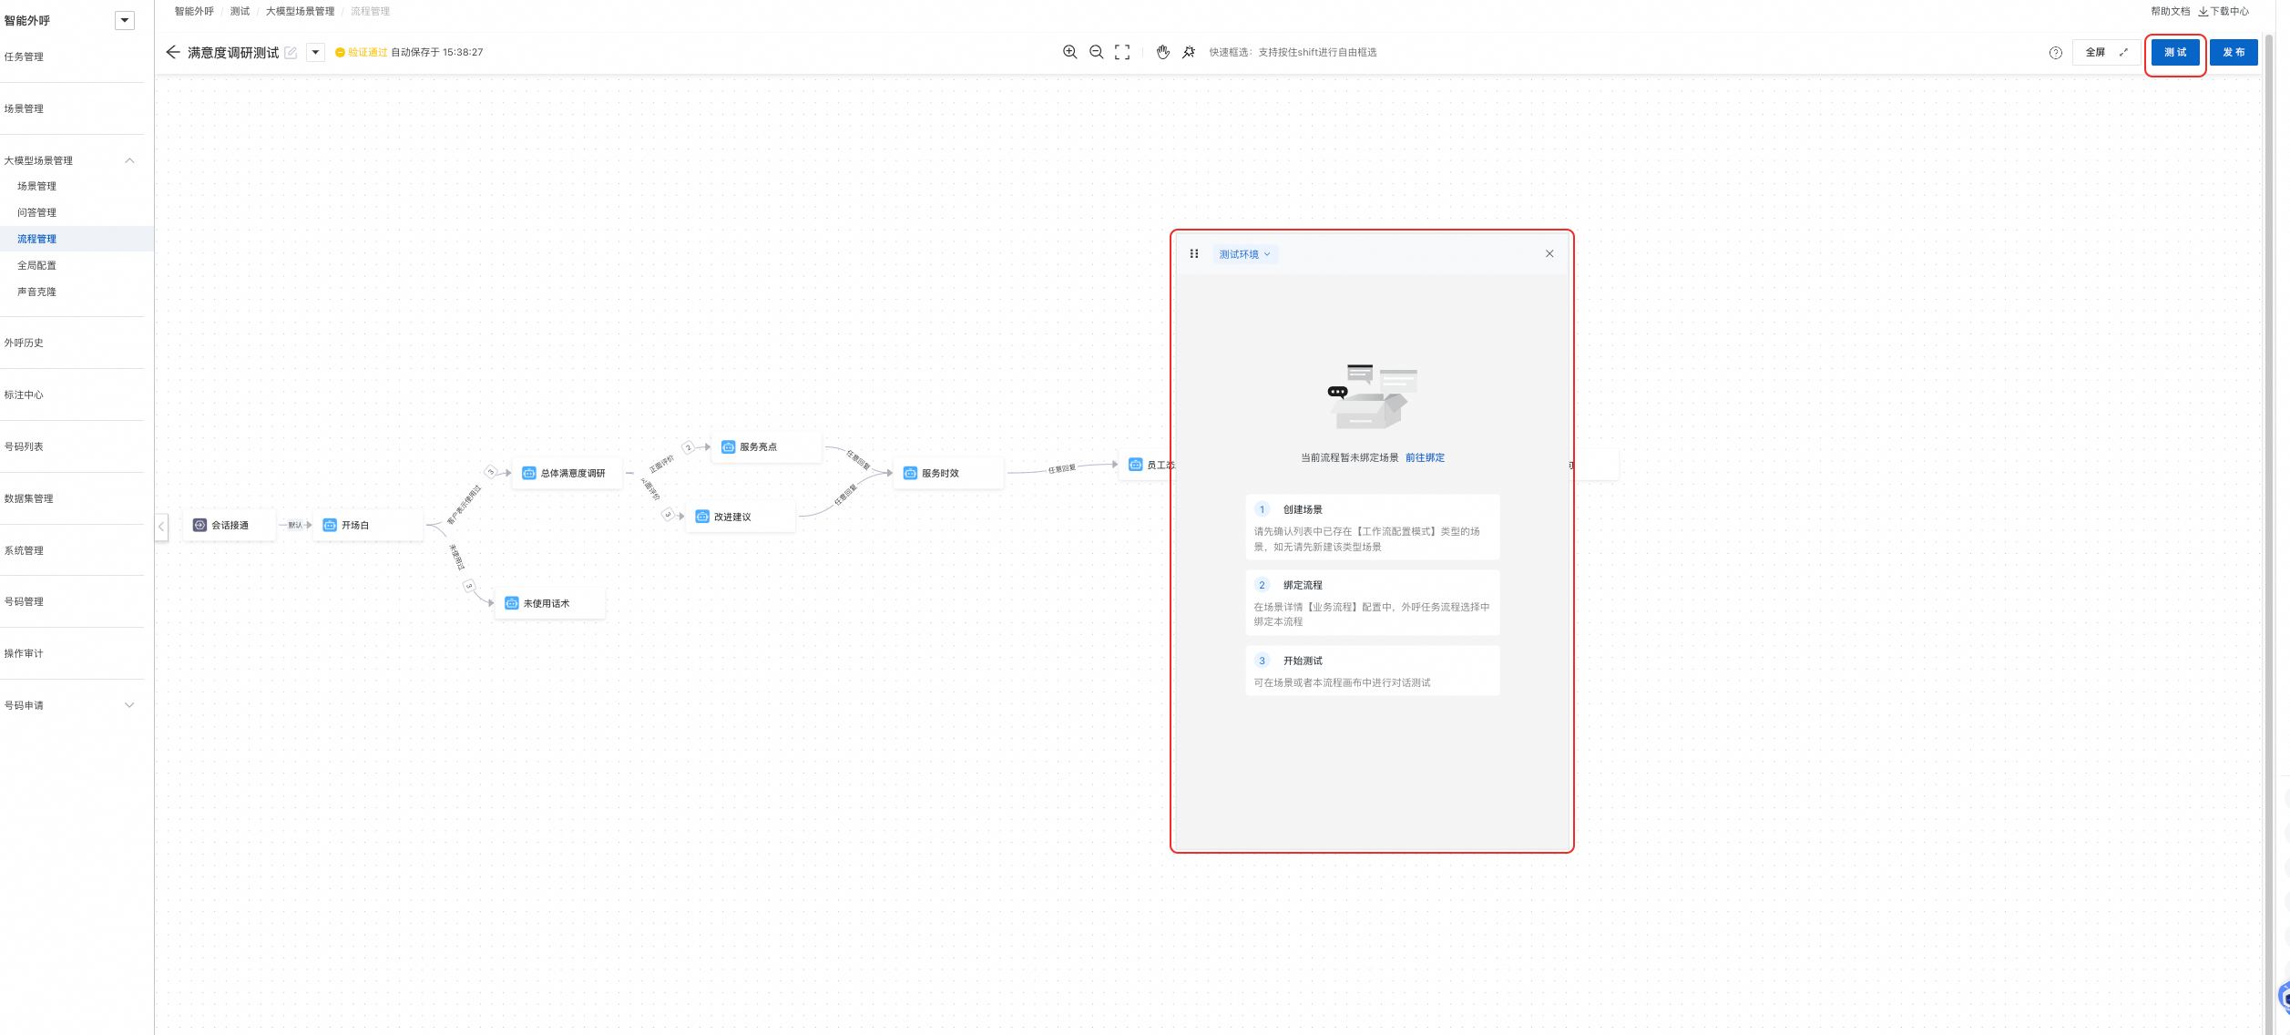The height and width of the screenshot is (1035, 2290).
Task: Click the fit-to-screen icon
Action: coord(1122,52)
